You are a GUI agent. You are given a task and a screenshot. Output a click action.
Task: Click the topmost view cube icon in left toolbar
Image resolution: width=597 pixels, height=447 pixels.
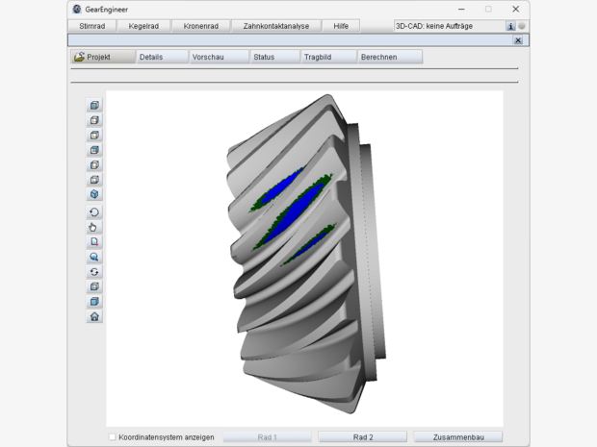[x=94, y=106]
